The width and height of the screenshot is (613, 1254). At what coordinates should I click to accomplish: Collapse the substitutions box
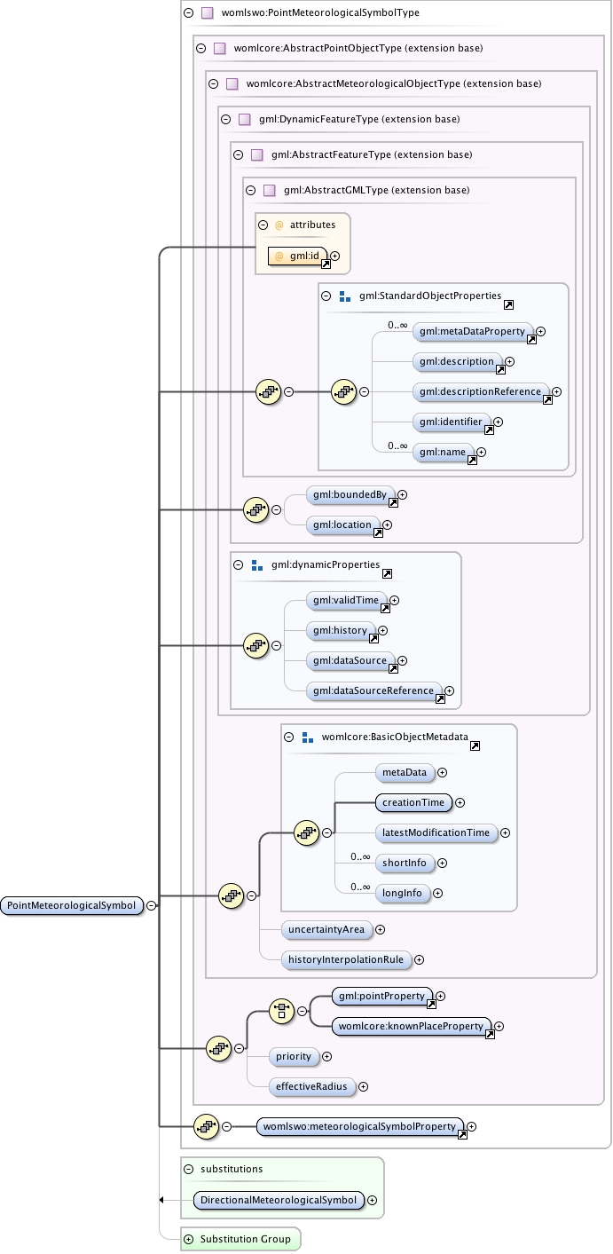pos(188,1169)
